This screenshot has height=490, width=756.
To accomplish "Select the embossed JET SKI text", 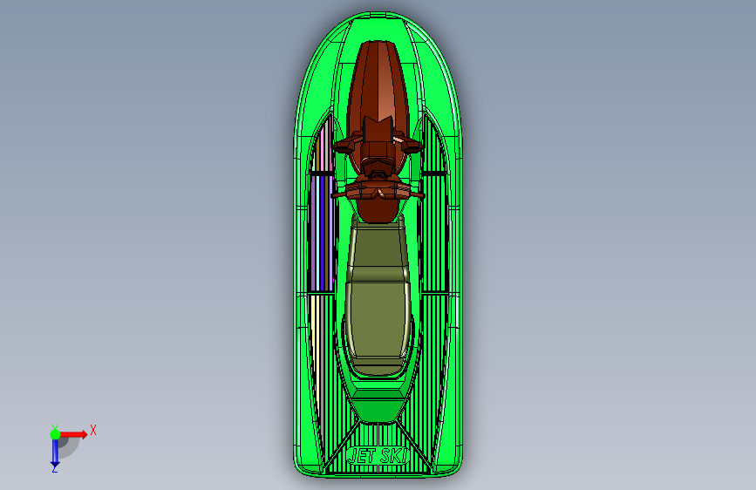I will pos(378,455).
